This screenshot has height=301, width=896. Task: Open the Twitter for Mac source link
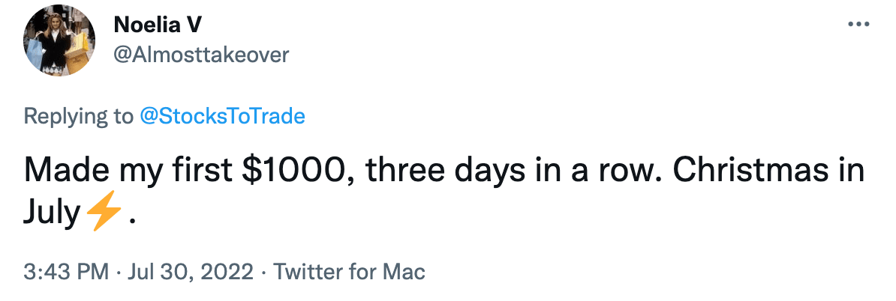click(x=349, y=270)
